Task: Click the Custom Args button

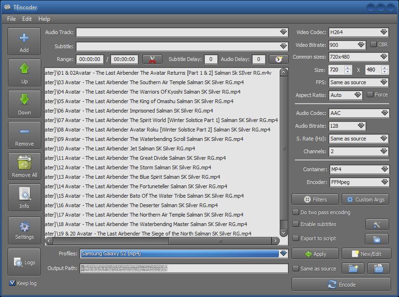Action: (x=365, y=200)
